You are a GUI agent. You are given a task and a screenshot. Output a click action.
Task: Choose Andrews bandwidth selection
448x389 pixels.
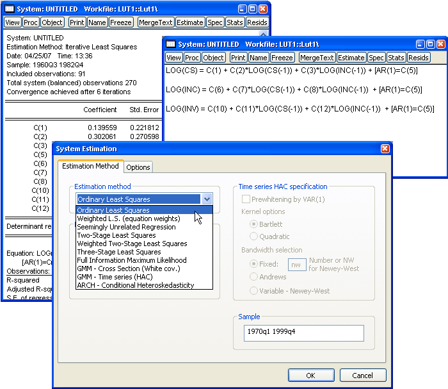click(x=254, y=277)
